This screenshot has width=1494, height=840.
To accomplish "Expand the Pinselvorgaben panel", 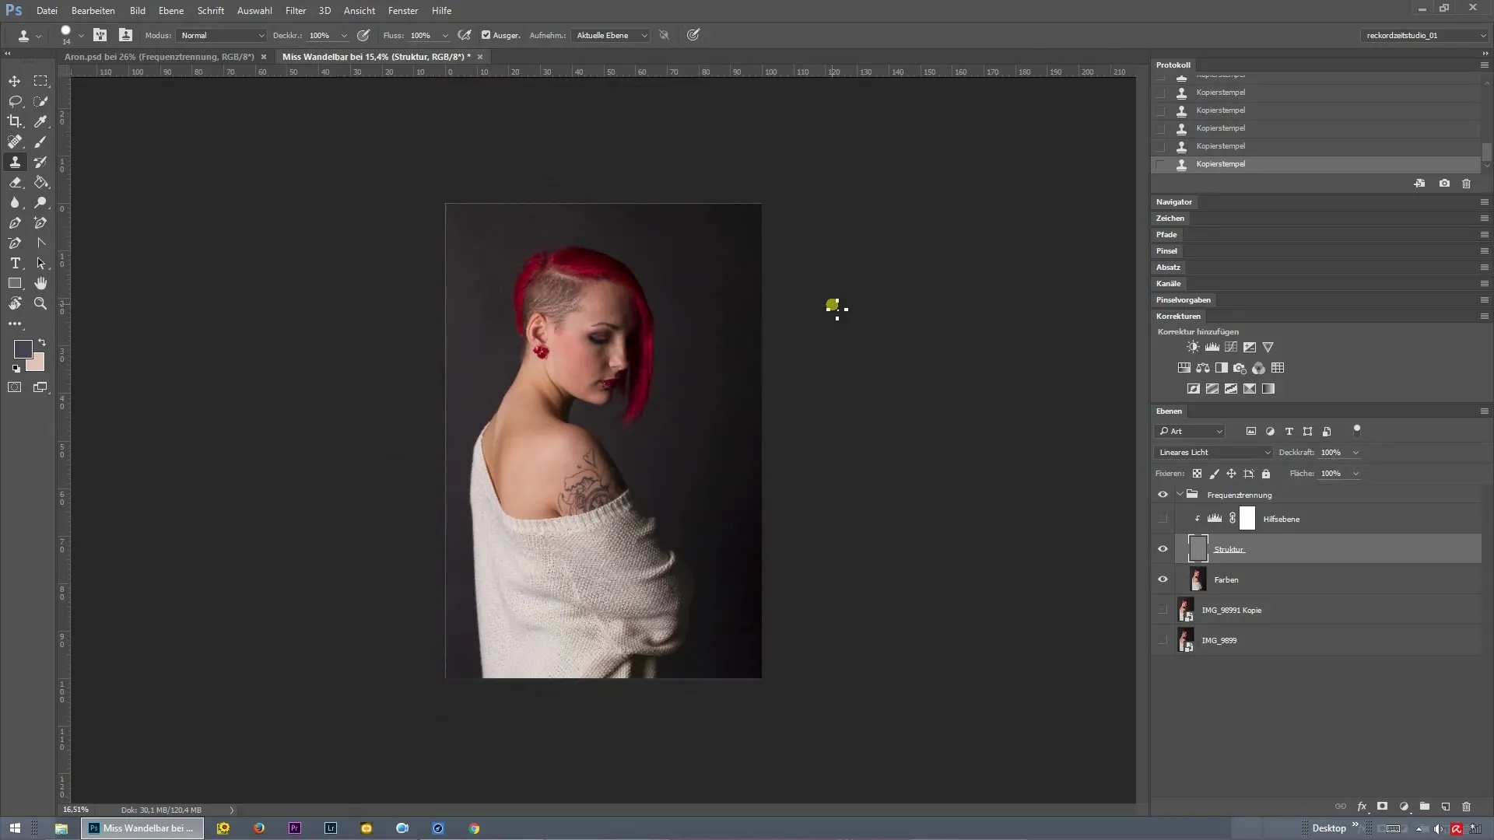I will (x=1183, y=300).
